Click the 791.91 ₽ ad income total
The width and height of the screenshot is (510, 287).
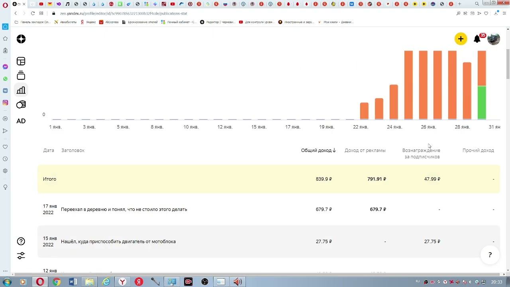[377, 179]
